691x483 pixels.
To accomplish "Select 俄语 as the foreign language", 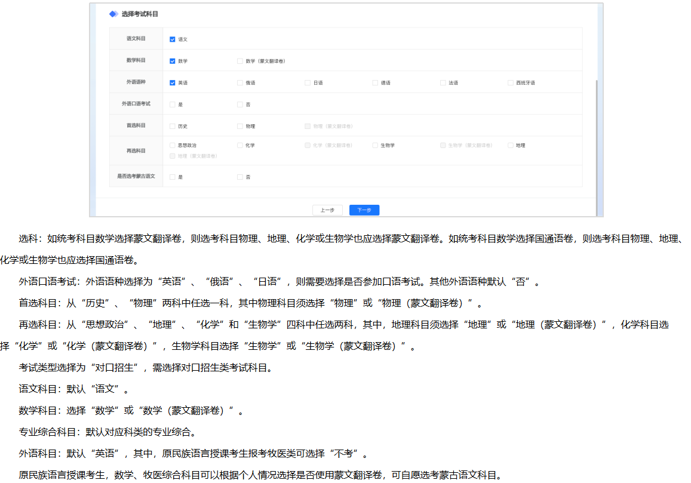I will (240, 83).
